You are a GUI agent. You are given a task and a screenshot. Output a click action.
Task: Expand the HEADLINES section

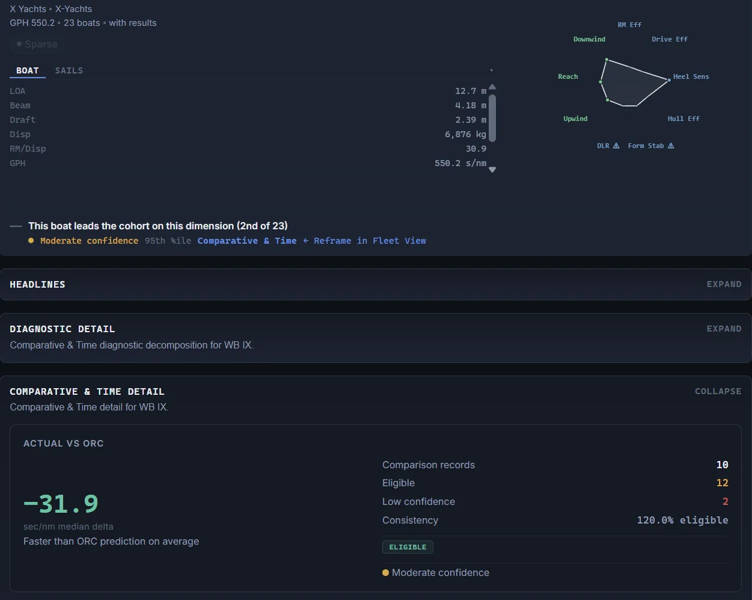pyautogui.click(x=724, y=284)
